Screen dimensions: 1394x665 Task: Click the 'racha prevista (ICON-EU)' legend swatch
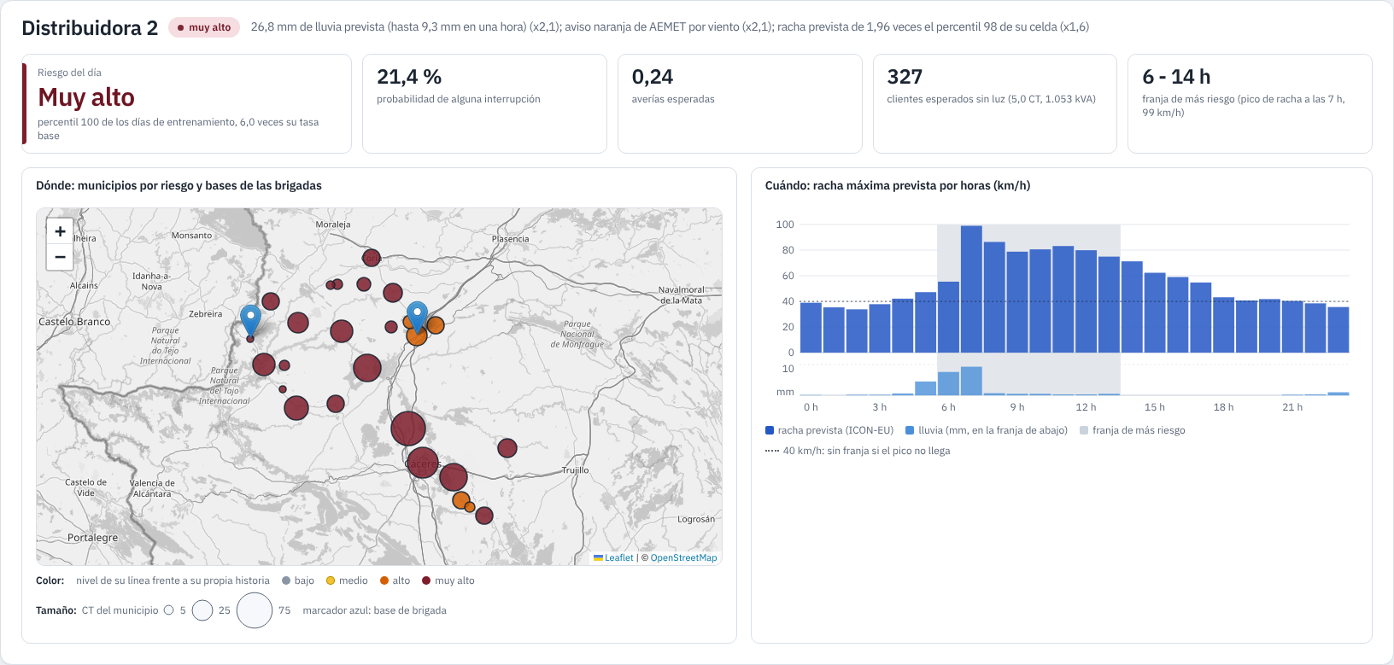770,430
